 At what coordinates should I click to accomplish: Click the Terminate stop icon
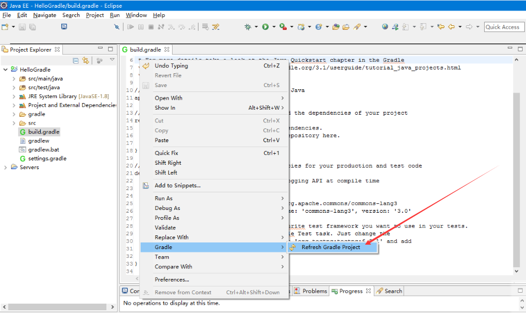tap(151, 27)
